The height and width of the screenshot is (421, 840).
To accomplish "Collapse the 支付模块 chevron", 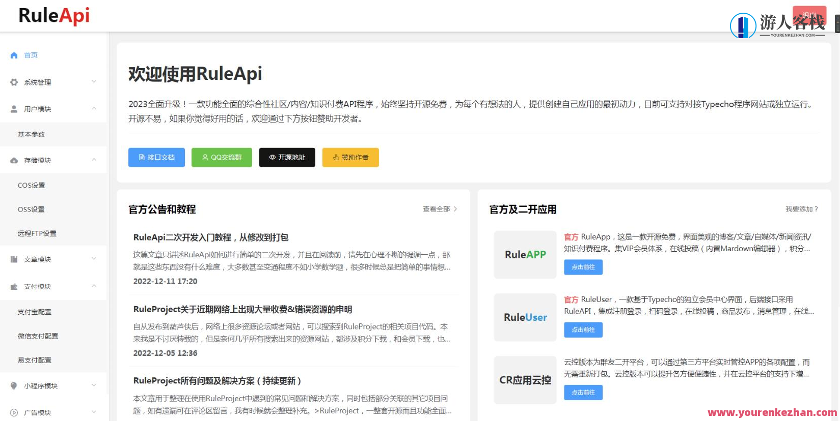I will [94, 286].
